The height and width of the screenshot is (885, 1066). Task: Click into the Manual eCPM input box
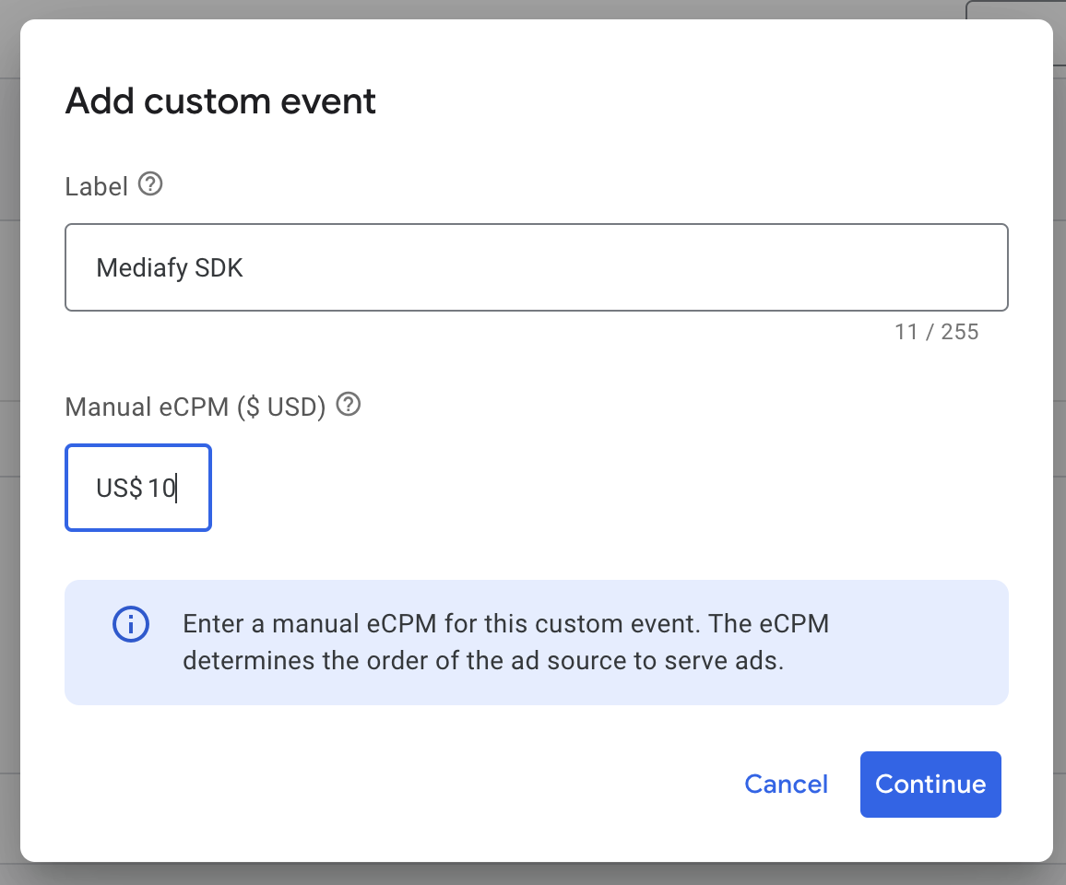pyautogui.click(x=138, y=488)
